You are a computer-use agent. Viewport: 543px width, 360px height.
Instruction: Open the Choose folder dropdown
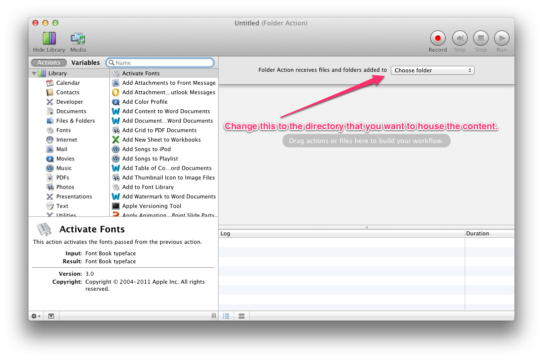(433, 70)
